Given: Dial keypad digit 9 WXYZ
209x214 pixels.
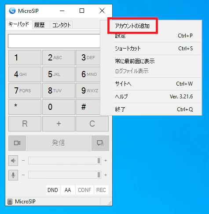Looking at the screenshot, I should [x=88, y=90].
